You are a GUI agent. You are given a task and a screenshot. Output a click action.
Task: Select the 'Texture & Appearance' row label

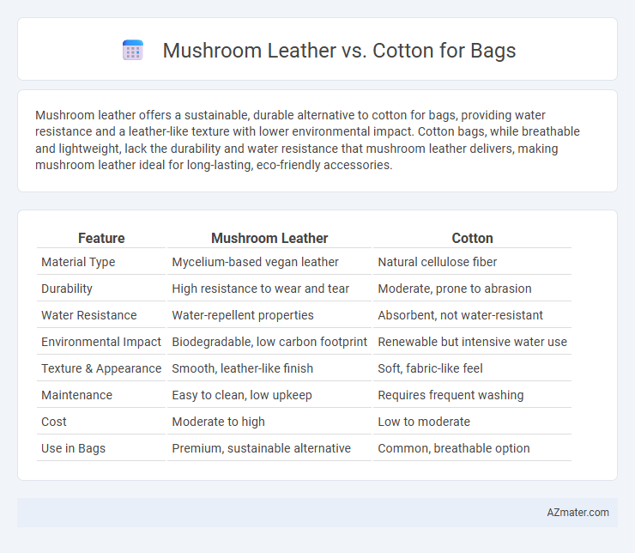coord(101,368)
